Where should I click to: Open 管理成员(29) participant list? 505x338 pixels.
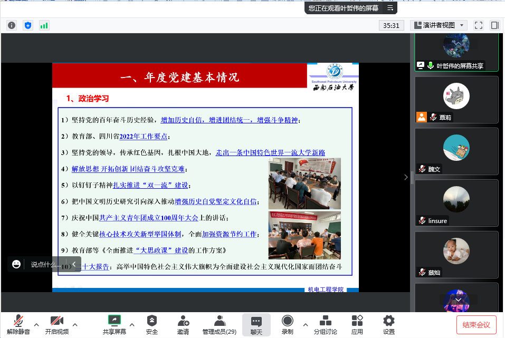click(219, 324)
